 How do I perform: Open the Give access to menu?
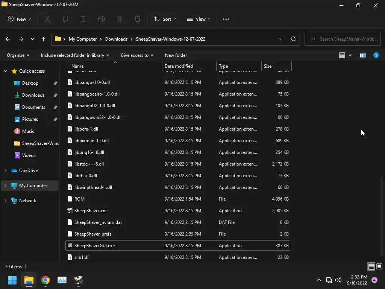(137, 55)
